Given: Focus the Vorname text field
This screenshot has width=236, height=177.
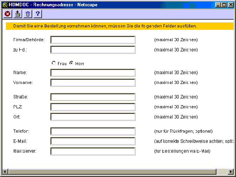Looking at the screenshot, I should (x=93, y=83).
